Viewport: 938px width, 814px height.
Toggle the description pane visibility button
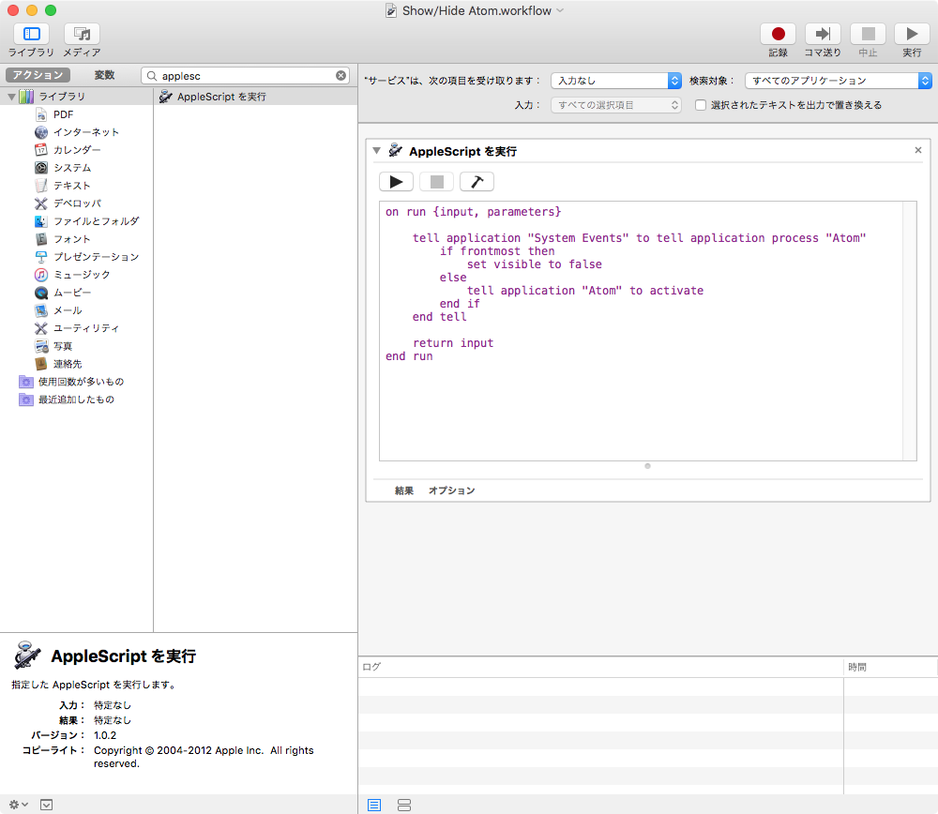(46, 805)
